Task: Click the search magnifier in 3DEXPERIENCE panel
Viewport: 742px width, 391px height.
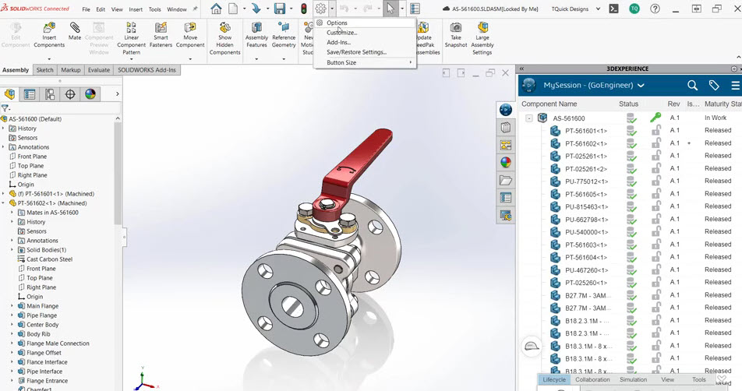Action: point(692,85)
